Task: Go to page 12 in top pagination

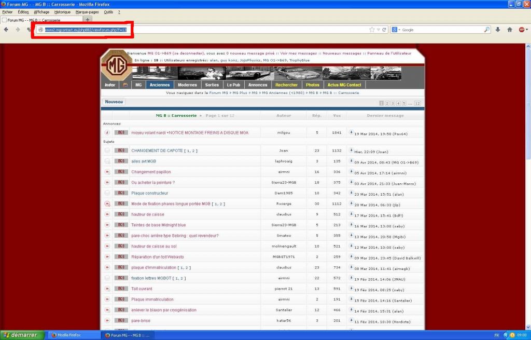Action: (417, 103)
